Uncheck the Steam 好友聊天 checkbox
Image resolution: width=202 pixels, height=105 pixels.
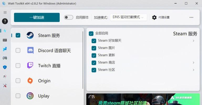tap(94, 41)
